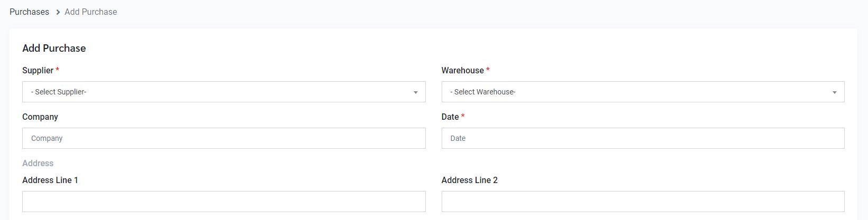Click the red asterisk beside Supplier

tap(57, 70)
